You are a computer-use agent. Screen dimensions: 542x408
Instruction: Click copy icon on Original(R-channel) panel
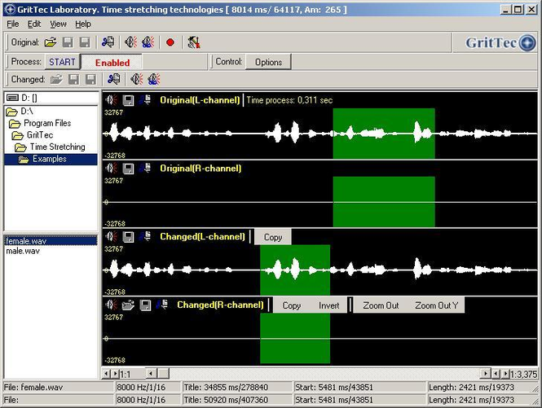tap(145, 169)
